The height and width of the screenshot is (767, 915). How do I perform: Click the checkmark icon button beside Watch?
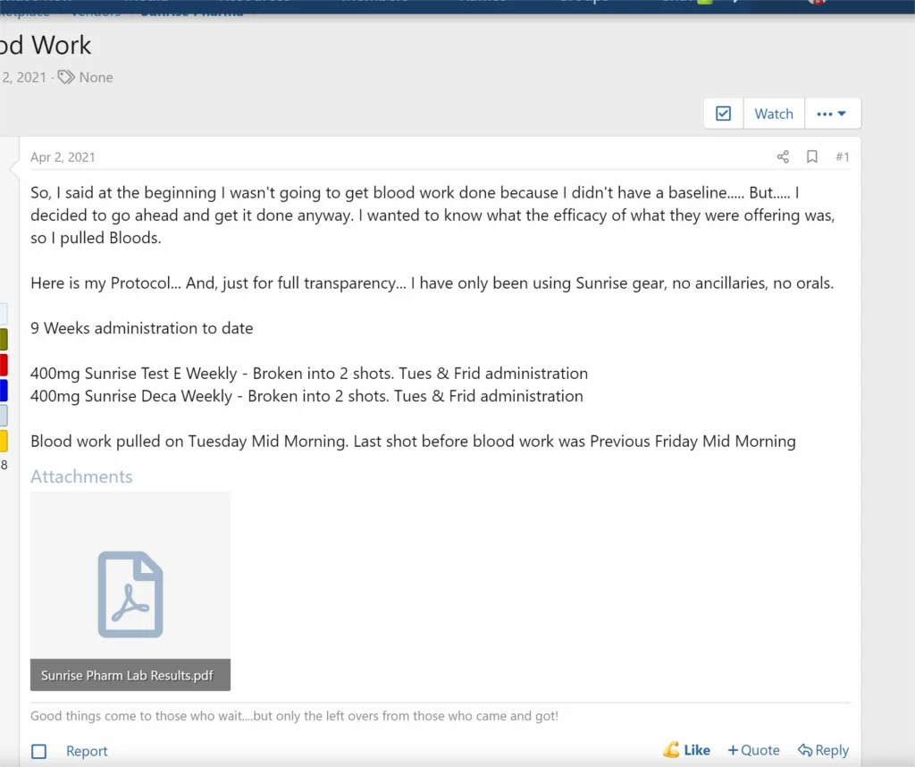click(x=724, y=114)
